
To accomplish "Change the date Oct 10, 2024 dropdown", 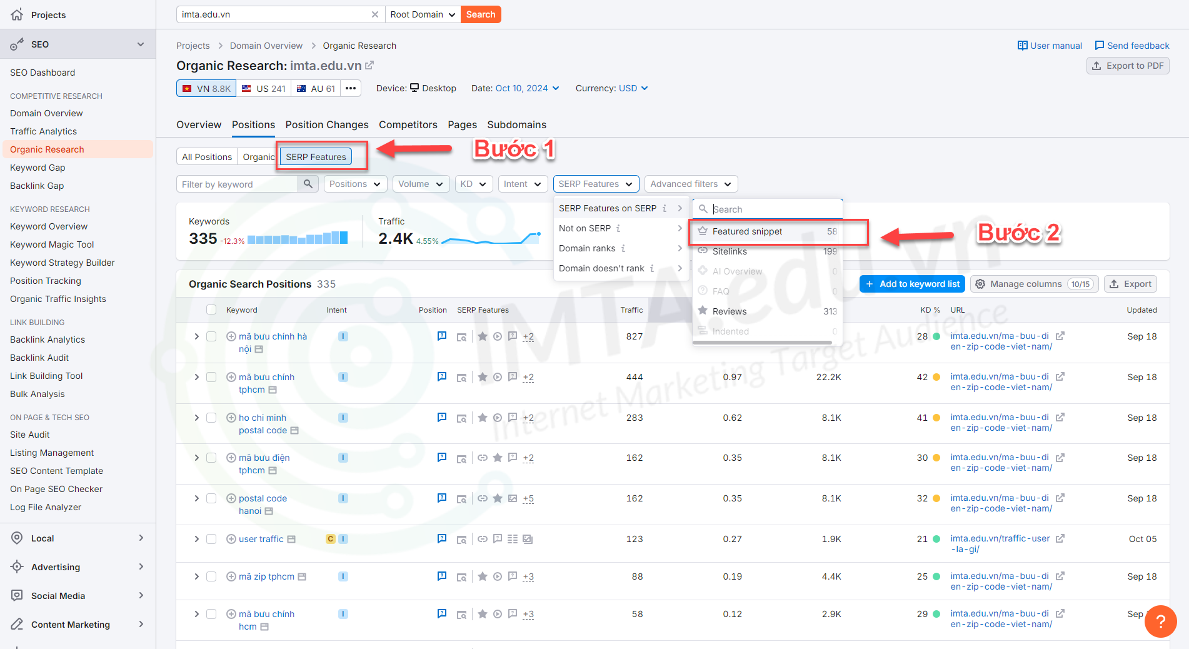I will (x=528, y=88).
